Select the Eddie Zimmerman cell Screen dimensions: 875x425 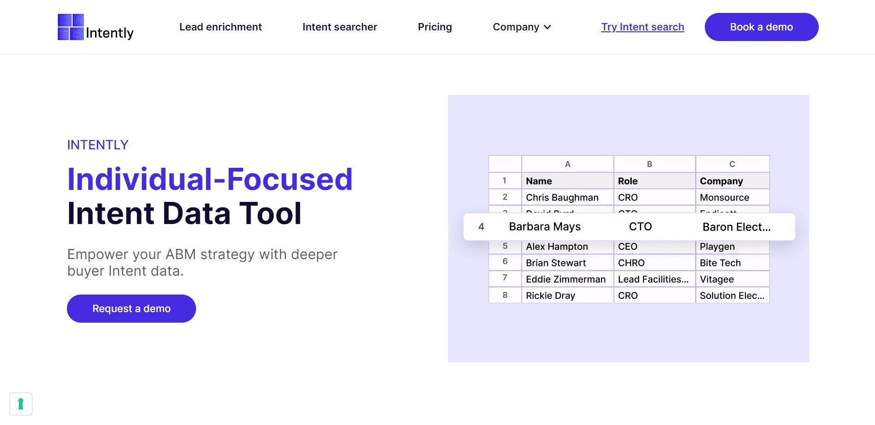coord(567,279)
